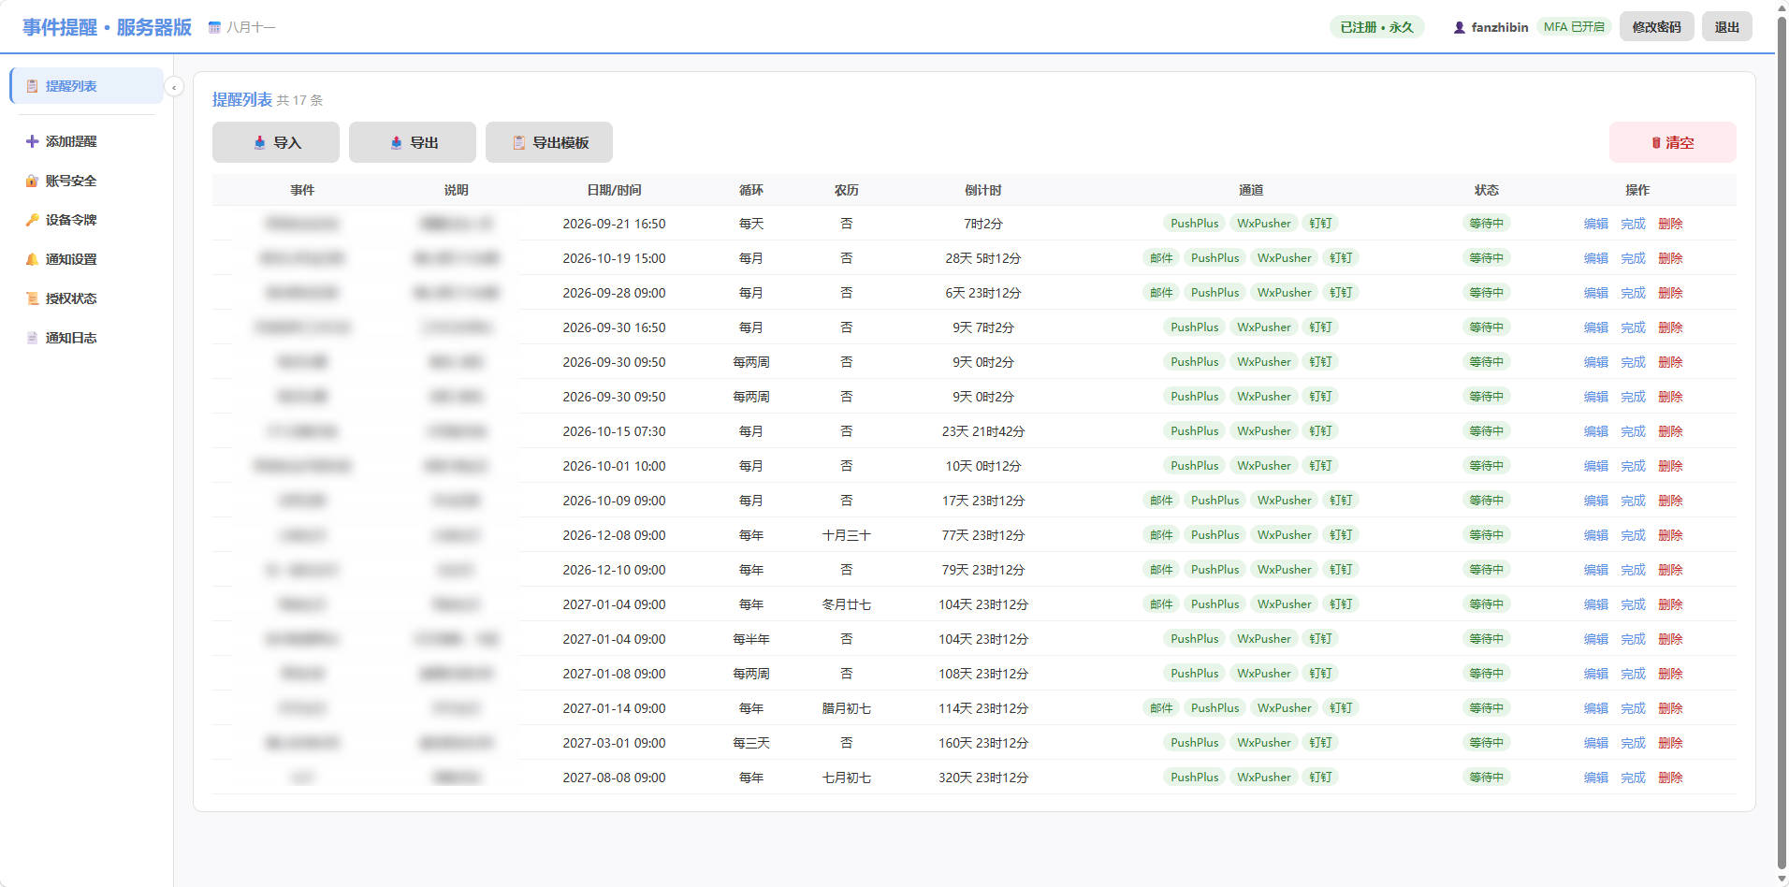Click 删除 for the 2026-09-28 09:00 row
The image size is (1789, 887).
(1670, 293)
